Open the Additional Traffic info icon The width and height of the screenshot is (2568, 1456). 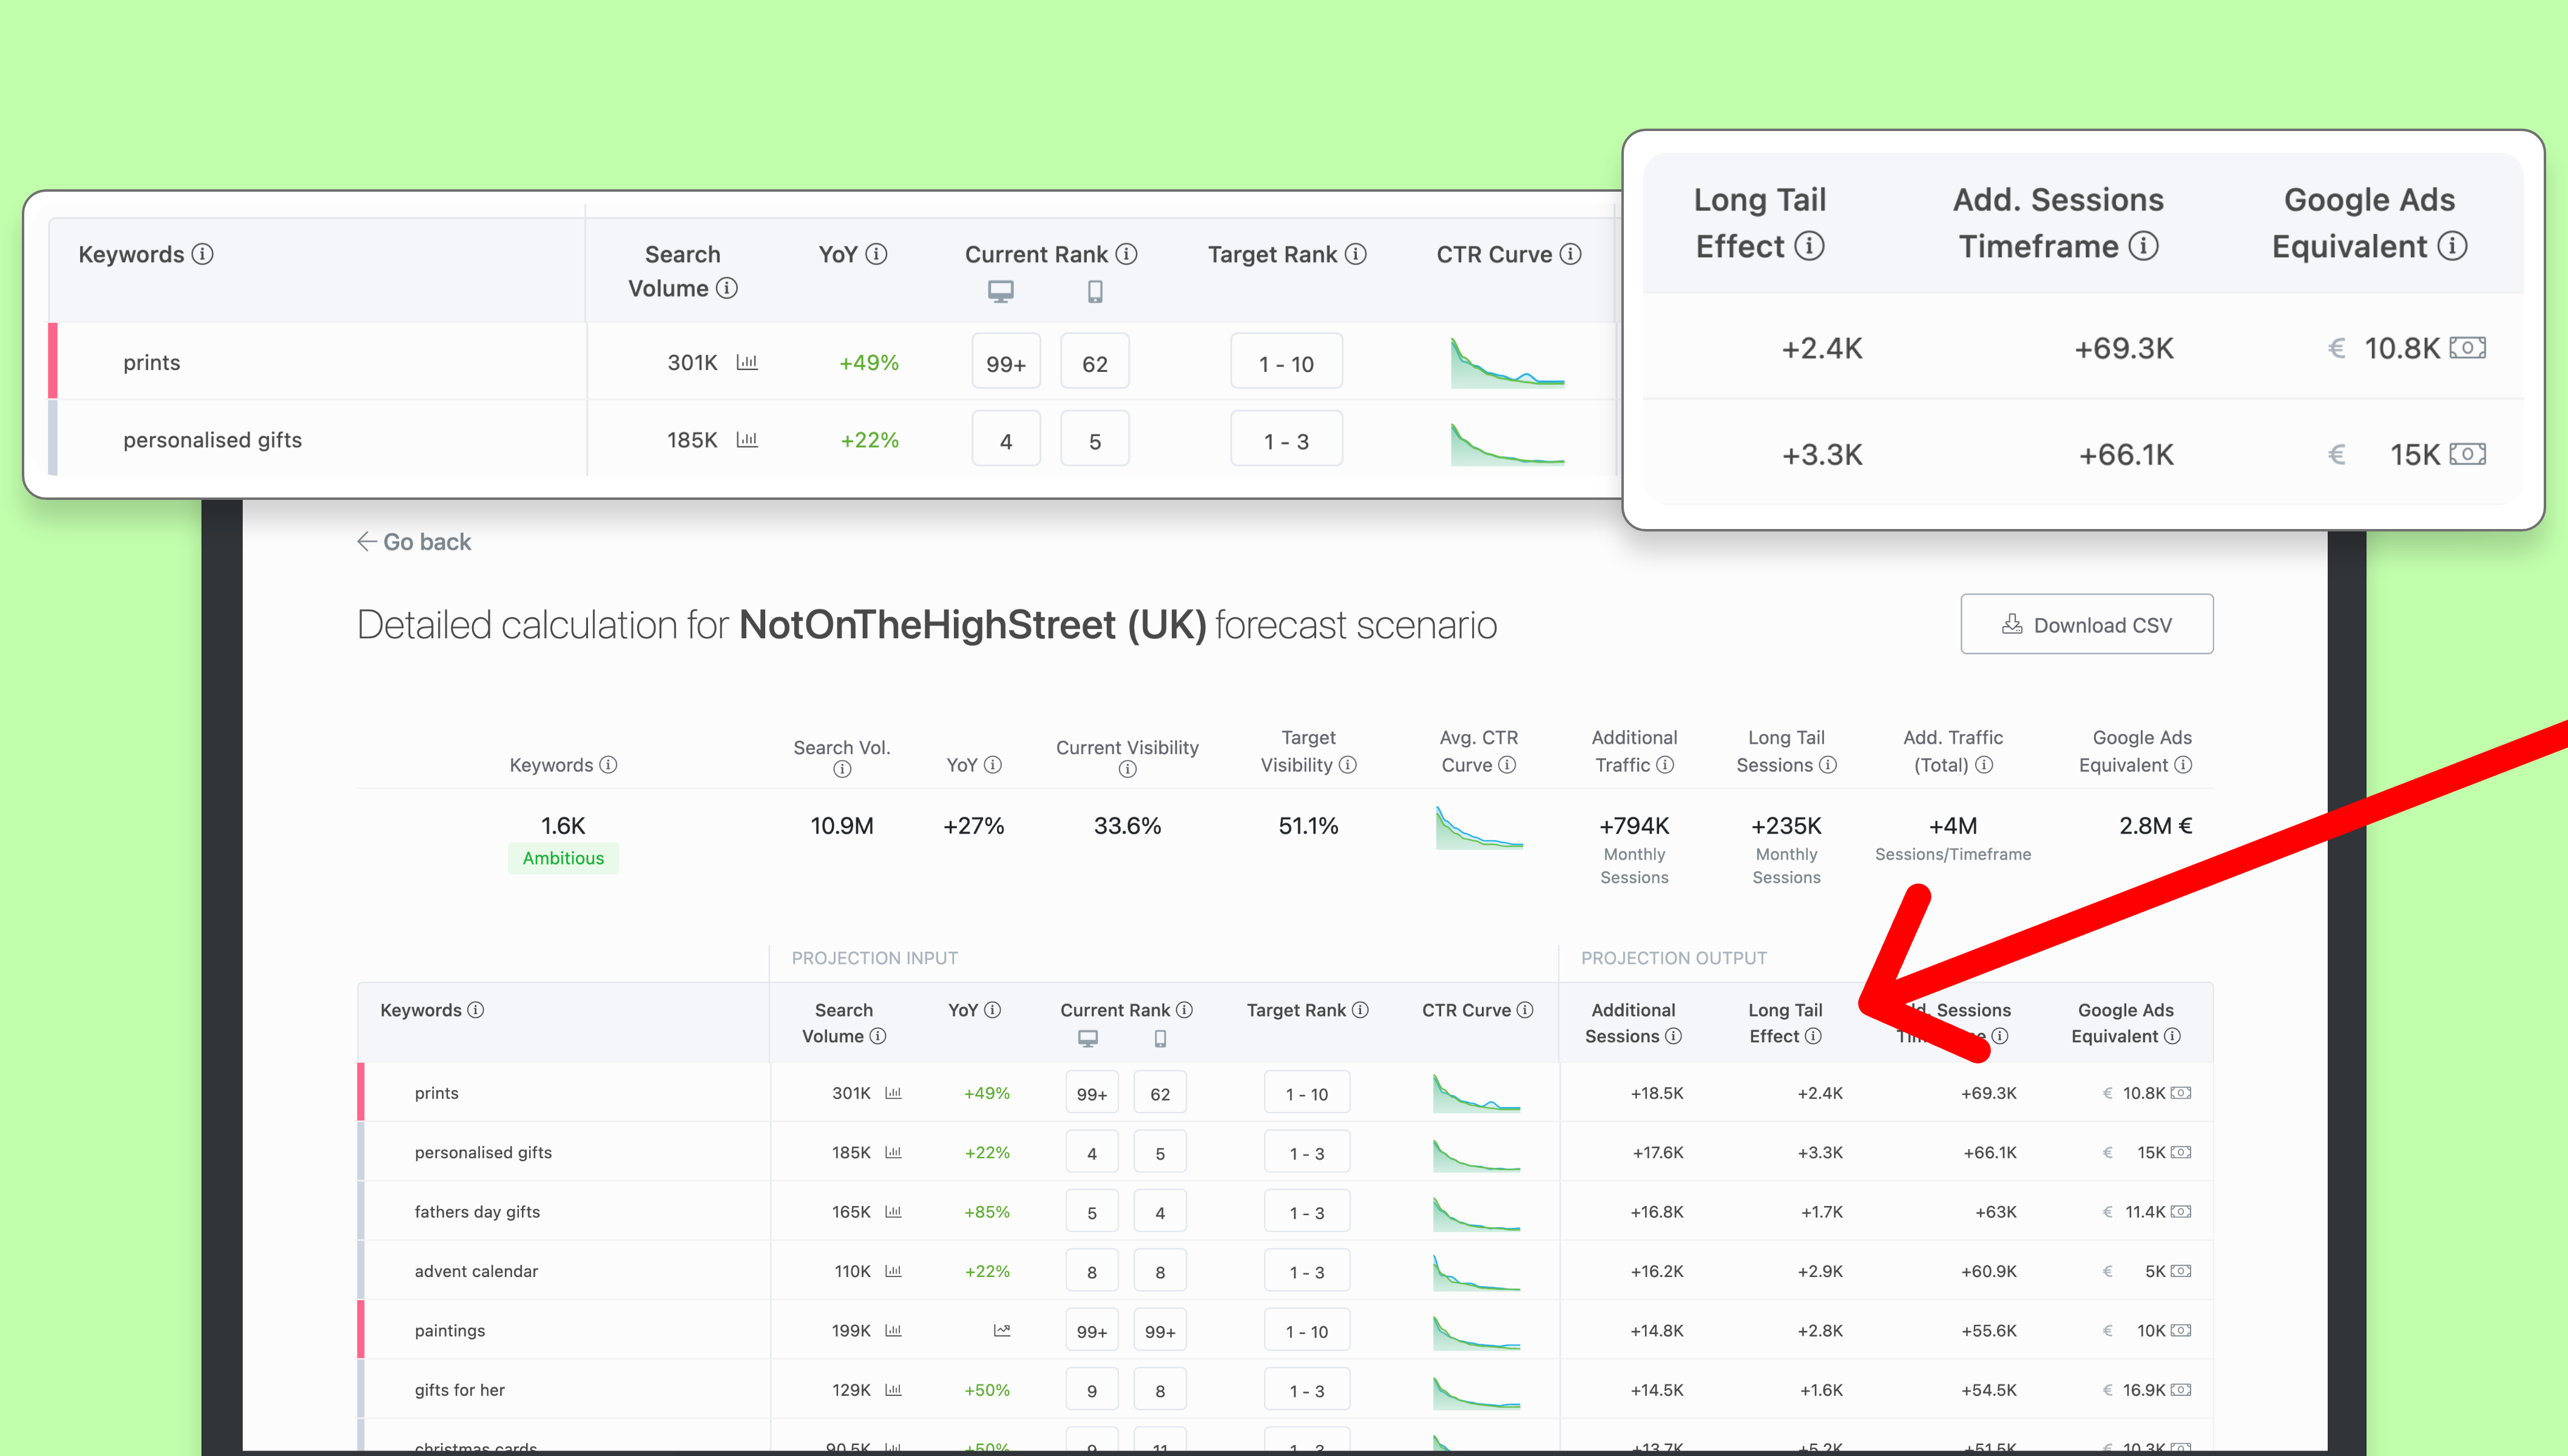[1665, 765]
